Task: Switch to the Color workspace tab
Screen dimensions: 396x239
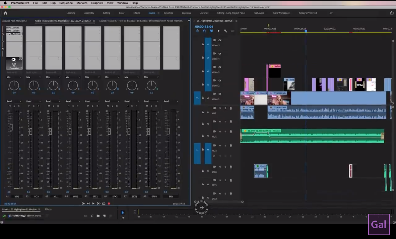Action: 122,13
